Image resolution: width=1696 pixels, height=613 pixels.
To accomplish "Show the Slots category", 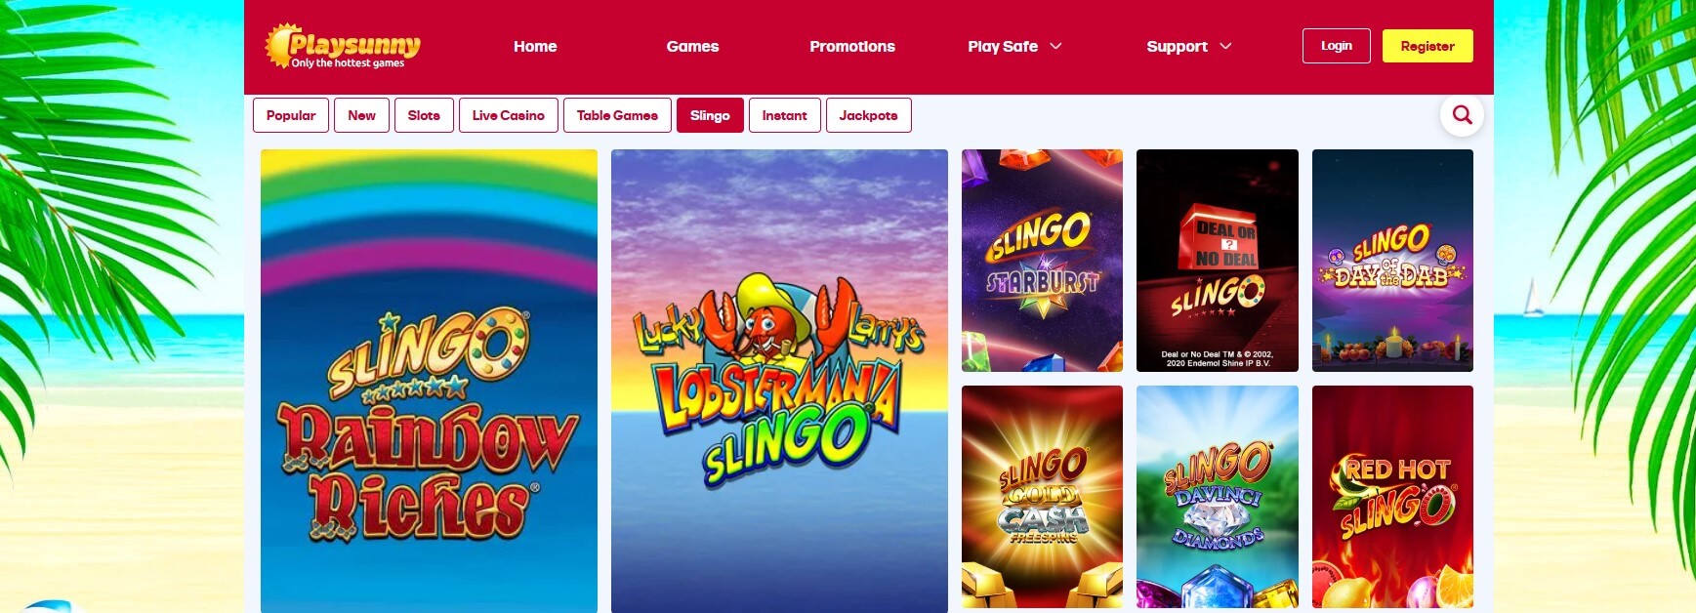I will pyautogui.click(x=424, y=115).
